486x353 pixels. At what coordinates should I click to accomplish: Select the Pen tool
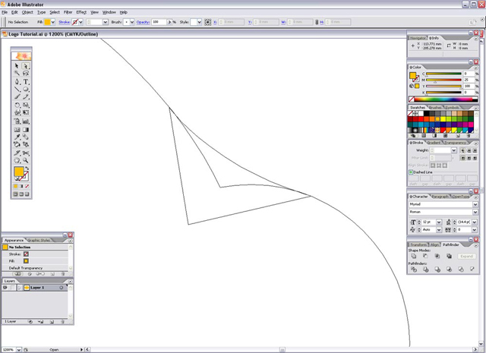(17, 82)
